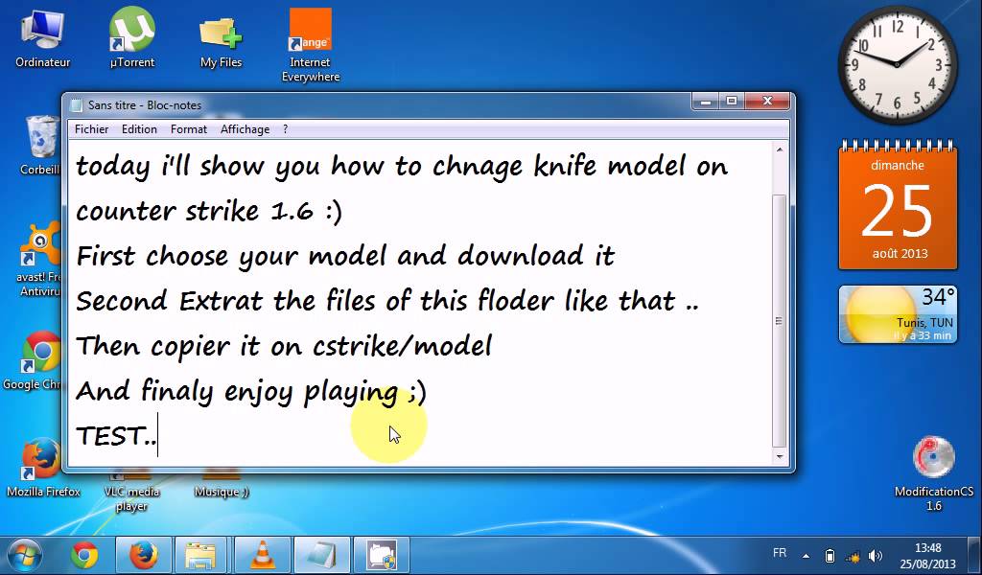Open the Windows Start menu orb
This screenshot has height=575, width=982.
click(x=24, y=556)
